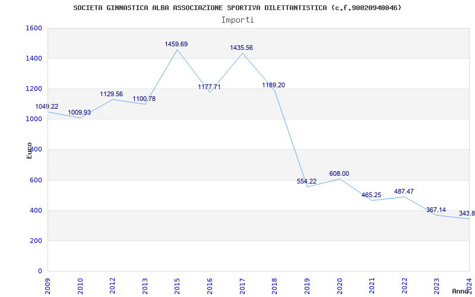
Task: Select the 1049.22 value label
Action: [x=47, y=107]
